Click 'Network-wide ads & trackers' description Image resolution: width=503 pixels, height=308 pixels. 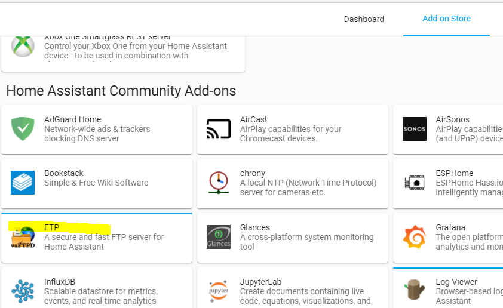pos(97,129)
